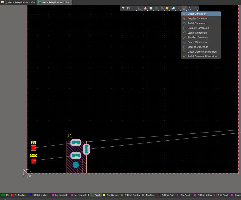Open the LS layer sets button

point(7,195)
